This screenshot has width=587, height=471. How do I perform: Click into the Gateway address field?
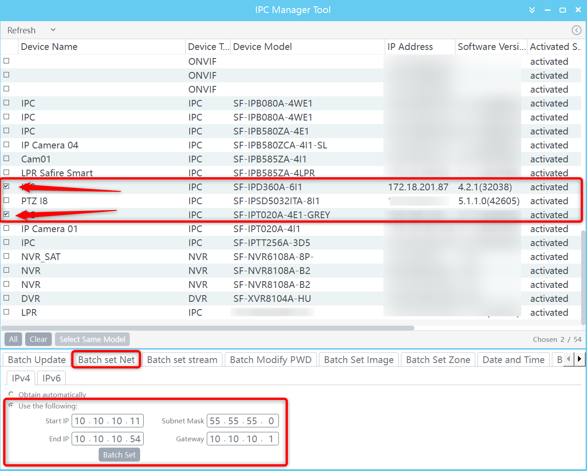(242, 439)
